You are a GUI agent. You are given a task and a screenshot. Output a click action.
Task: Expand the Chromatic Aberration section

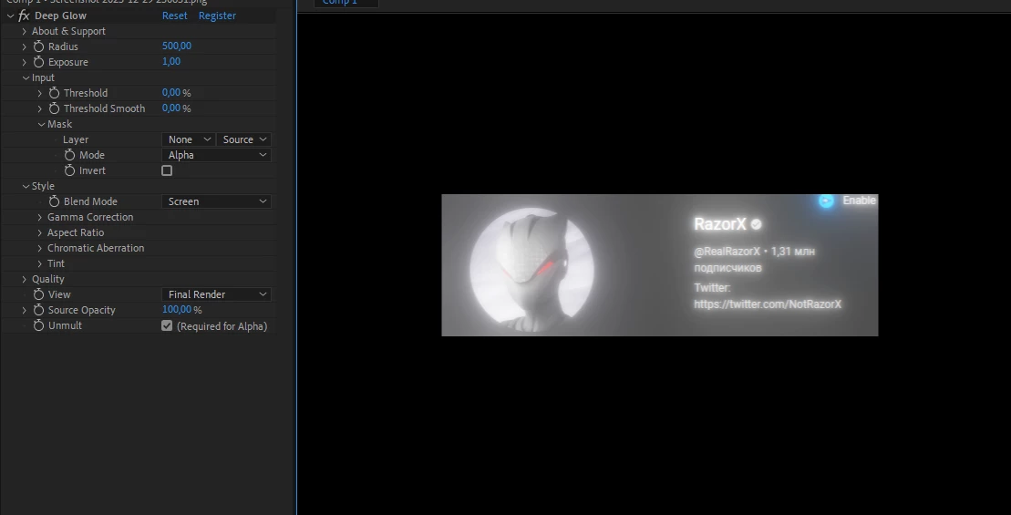[40, 248]
